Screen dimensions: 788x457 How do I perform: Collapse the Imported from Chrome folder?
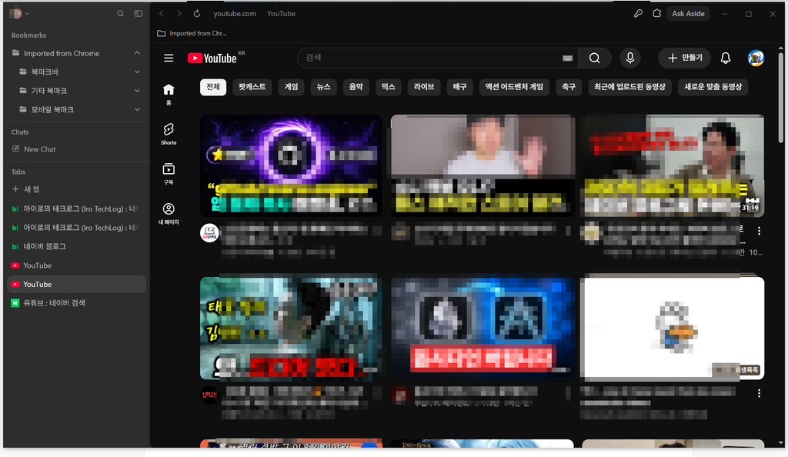137,53
